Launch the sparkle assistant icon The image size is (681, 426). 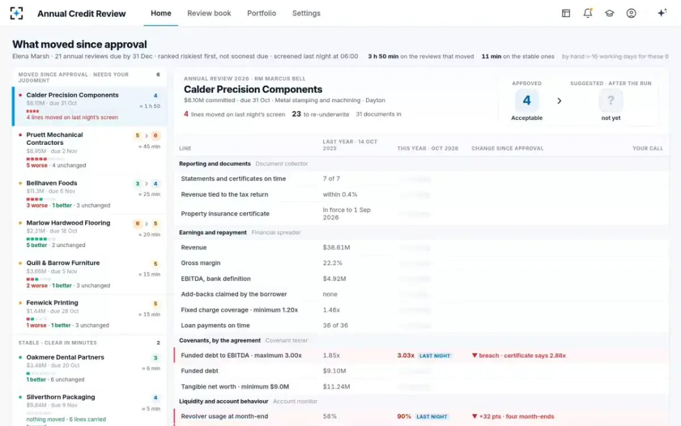(x=662, y=13)
